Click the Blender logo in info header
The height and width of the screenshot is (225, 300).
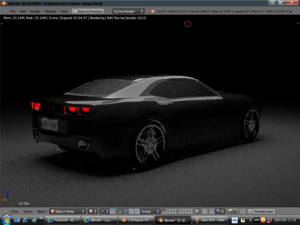153,11
